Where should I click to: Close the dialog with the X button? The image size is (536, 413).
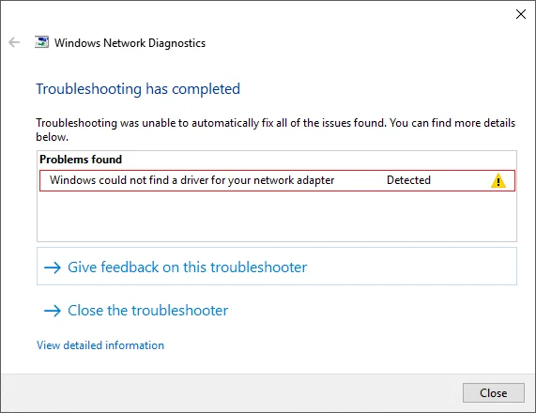[x=521, y=14]
